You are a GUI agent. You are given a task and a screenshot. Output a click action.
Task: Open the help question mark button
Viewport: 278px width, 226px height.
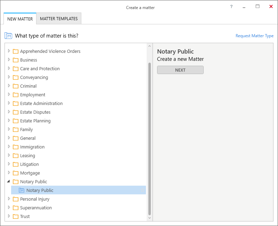coord(231,7)
